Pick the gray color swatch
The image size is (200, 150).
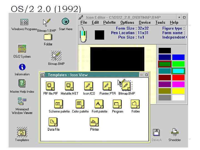point(165,98)
